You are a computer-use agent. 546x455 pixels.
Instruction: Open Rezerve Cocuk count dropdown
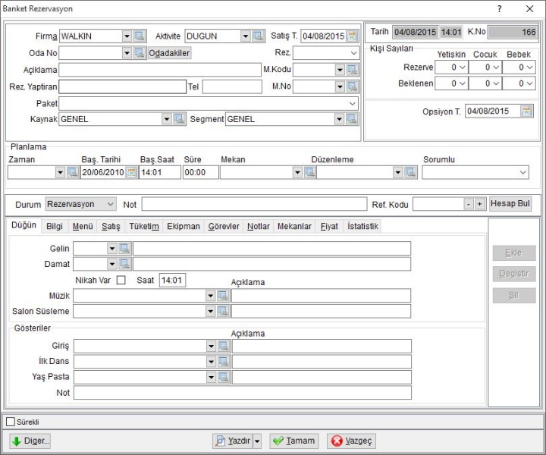pos(496,67)
